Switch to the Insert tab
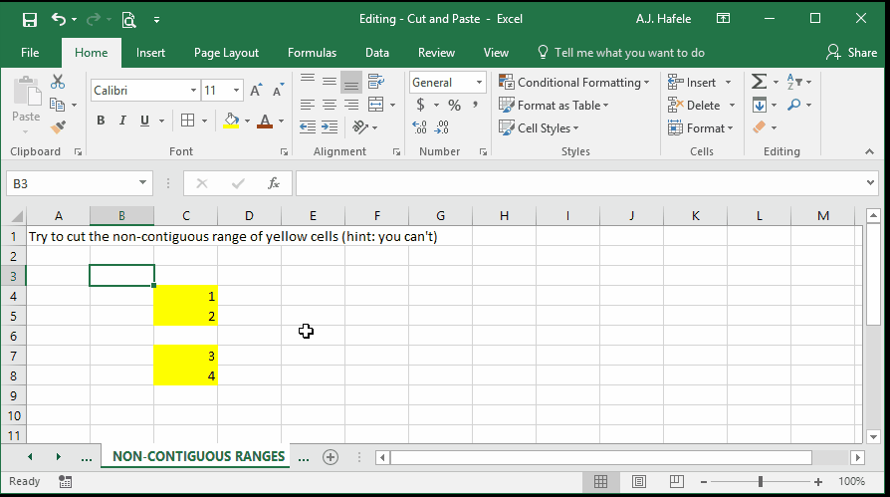This screenshot has height=497, width=890. click(x=150, y=53)
